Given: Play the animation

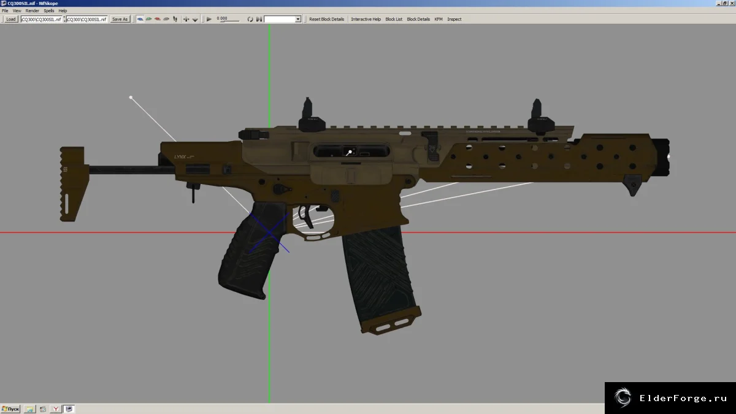Looking at the screenshot, I should click(x=209, y=19).
